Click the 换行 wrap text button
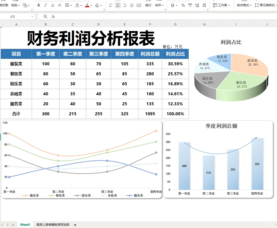This screenshot has width=277, height=228. 148,5
